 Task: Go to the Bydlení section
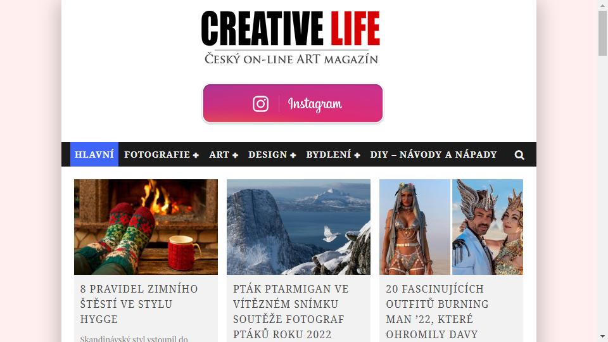329,155
